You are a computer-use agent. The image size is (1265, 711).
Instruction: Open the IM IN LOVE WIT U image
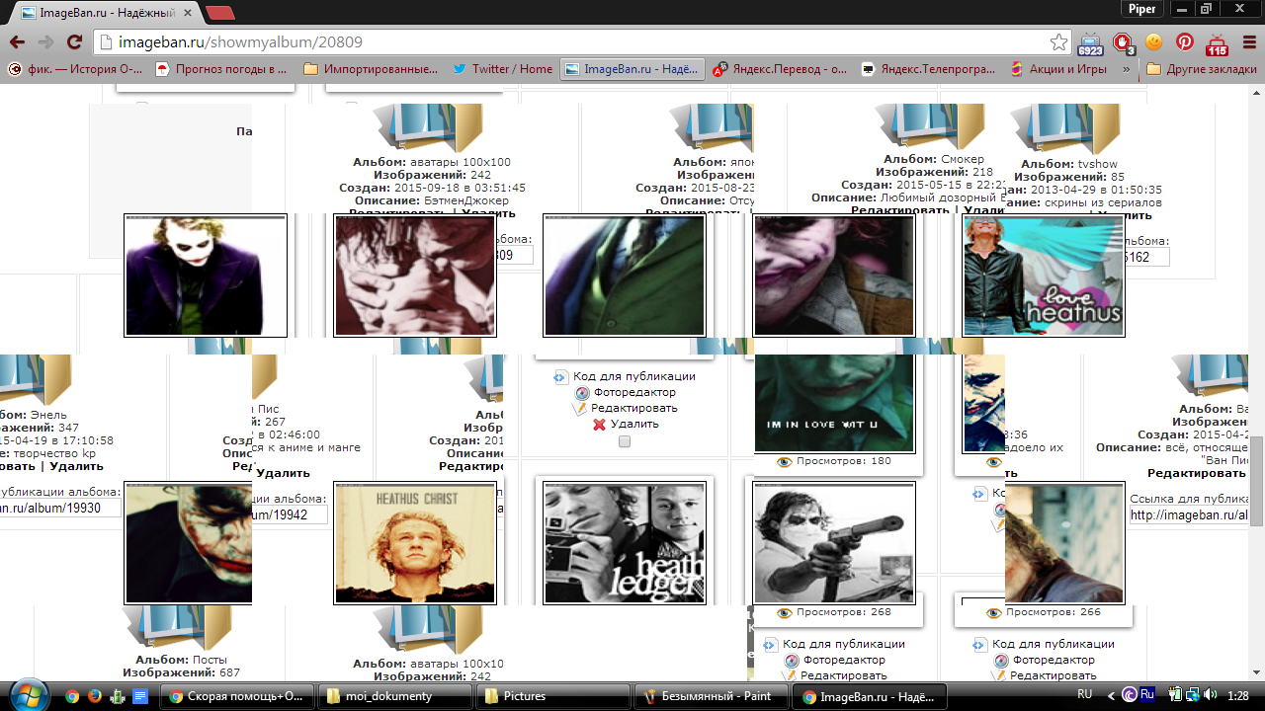[834, 403]
